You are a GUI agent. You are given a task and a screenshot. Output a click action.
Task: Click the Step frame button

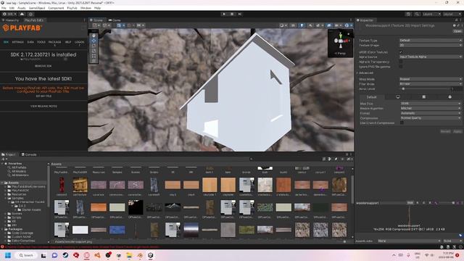pyautogui.click(x=240, y=14)
